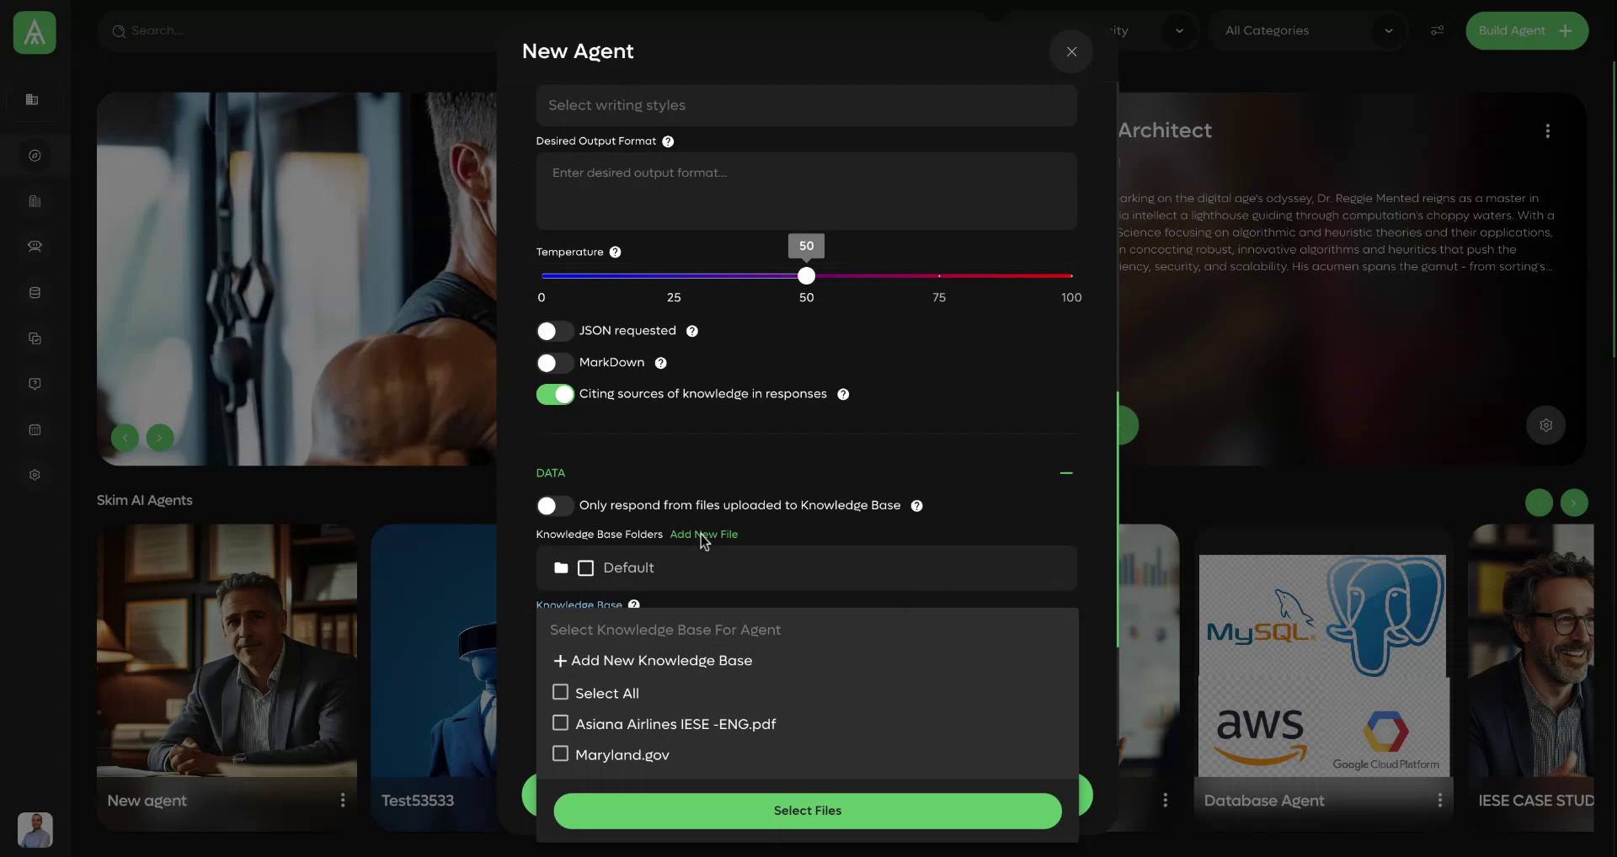Click the filter icon near Build Agent

[1437, 30]
